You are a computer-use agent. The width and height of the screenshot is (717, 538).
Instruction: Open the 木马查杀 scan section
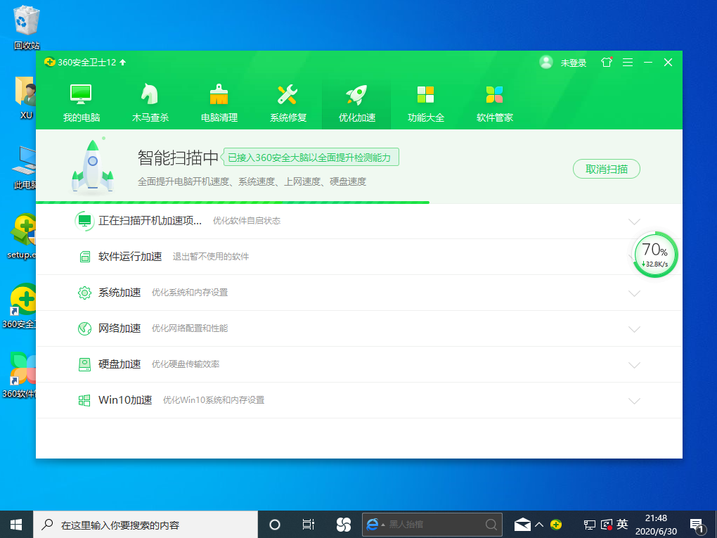pyautogui.click(x=148, y=101)
